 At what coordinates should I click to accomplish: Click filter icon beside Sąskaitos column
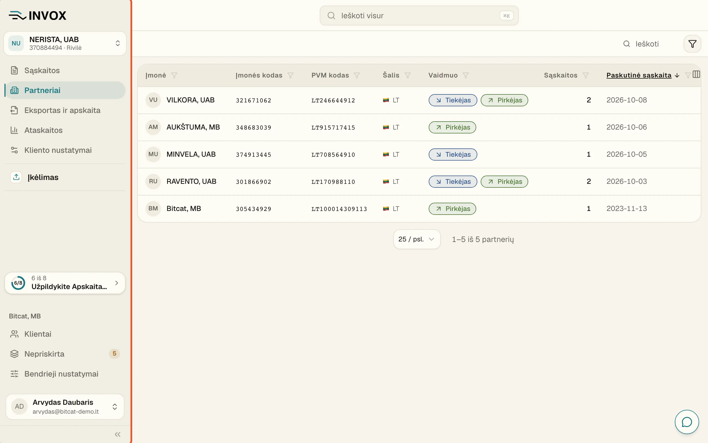(x=585, y=75)
